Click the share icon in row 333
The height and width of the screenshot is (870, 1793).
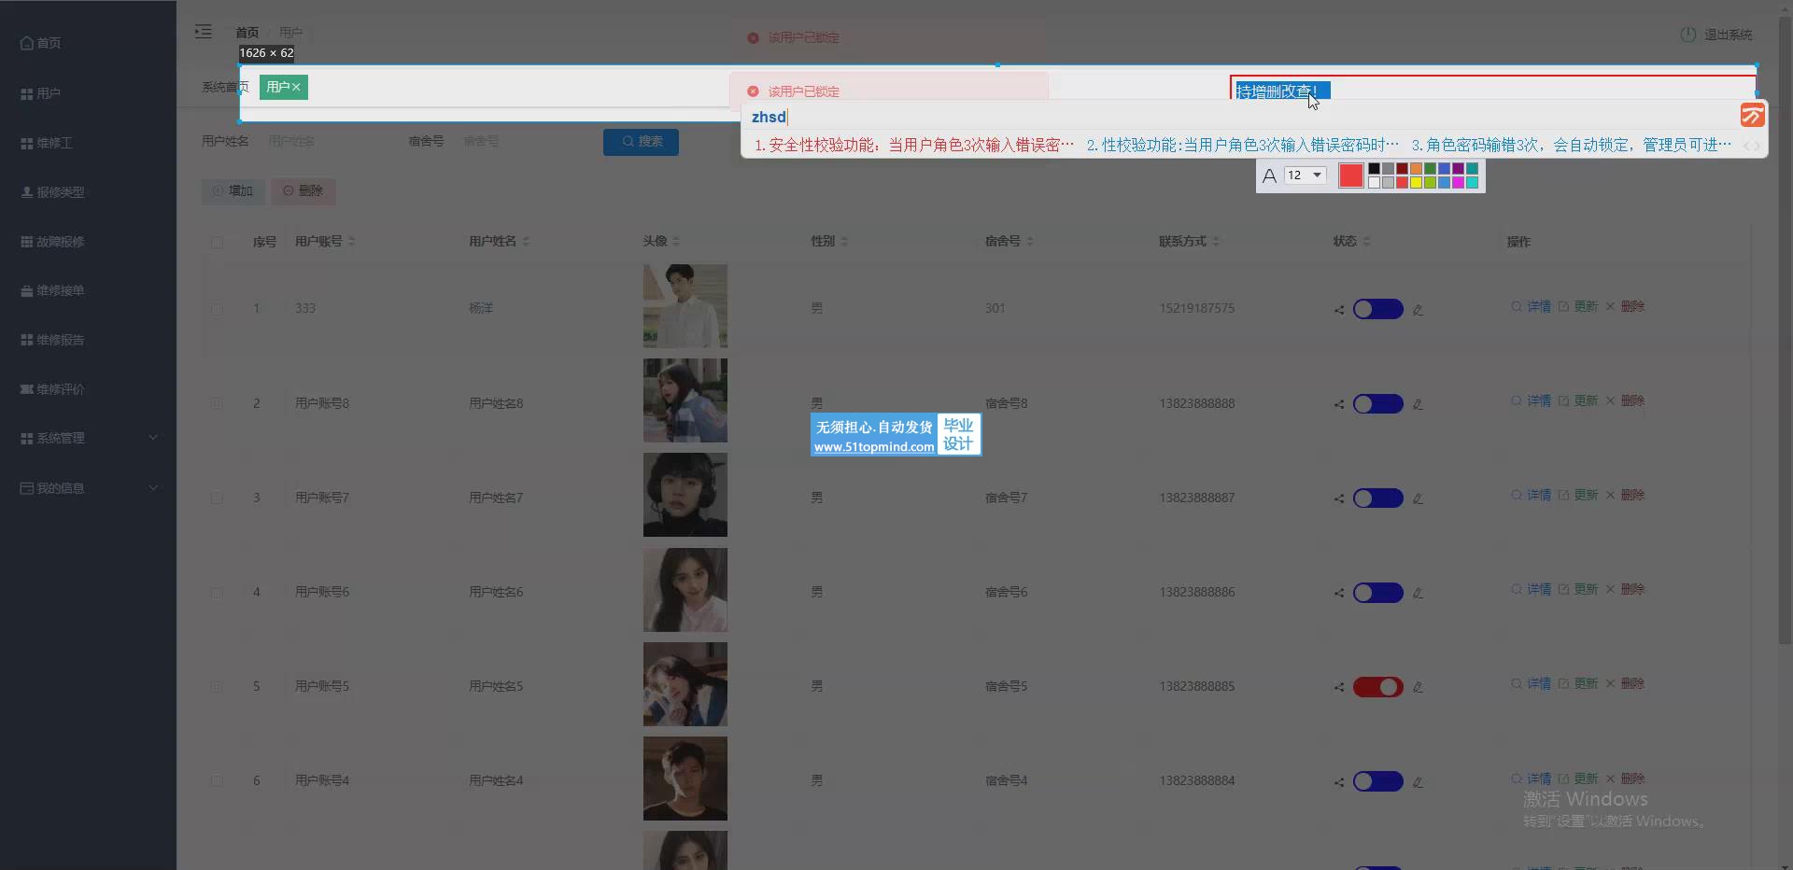click(1339, 310)
